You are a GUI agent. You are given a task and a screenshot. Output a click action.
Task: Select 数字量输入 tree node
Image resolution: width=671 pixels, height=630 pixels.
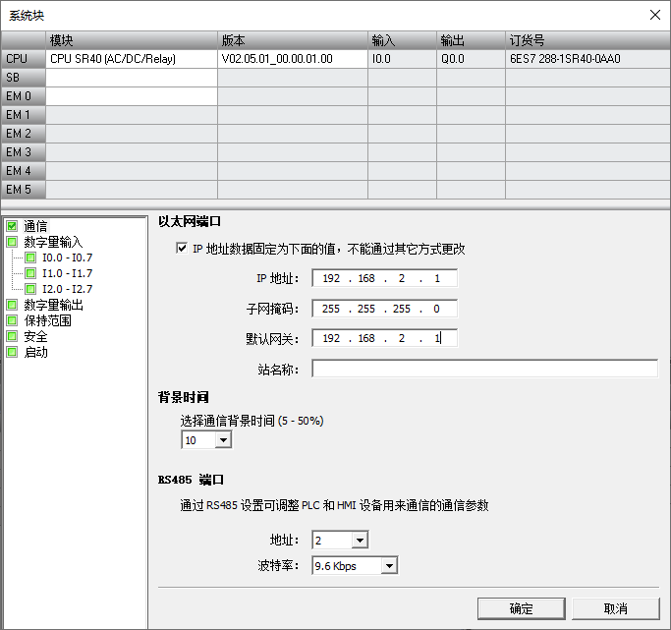[53, 242]
